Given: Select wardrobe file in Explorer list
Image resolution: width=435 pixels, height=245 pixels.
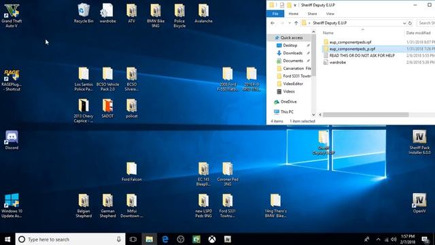Looking at the screenshot, I should click(337, 62).
